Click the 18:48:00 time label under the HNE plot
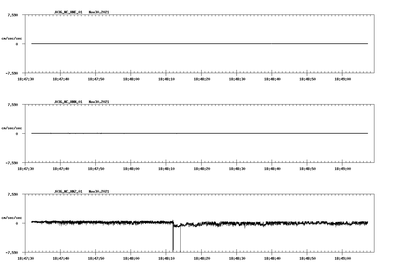 pyautogui.click(x=131, y=79)
